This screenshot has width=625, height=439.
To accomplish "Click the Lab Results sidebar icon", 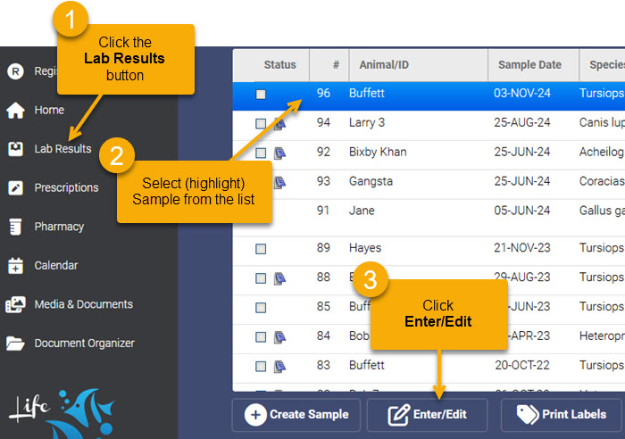I will pyautogui.click(x=15, y=149).
